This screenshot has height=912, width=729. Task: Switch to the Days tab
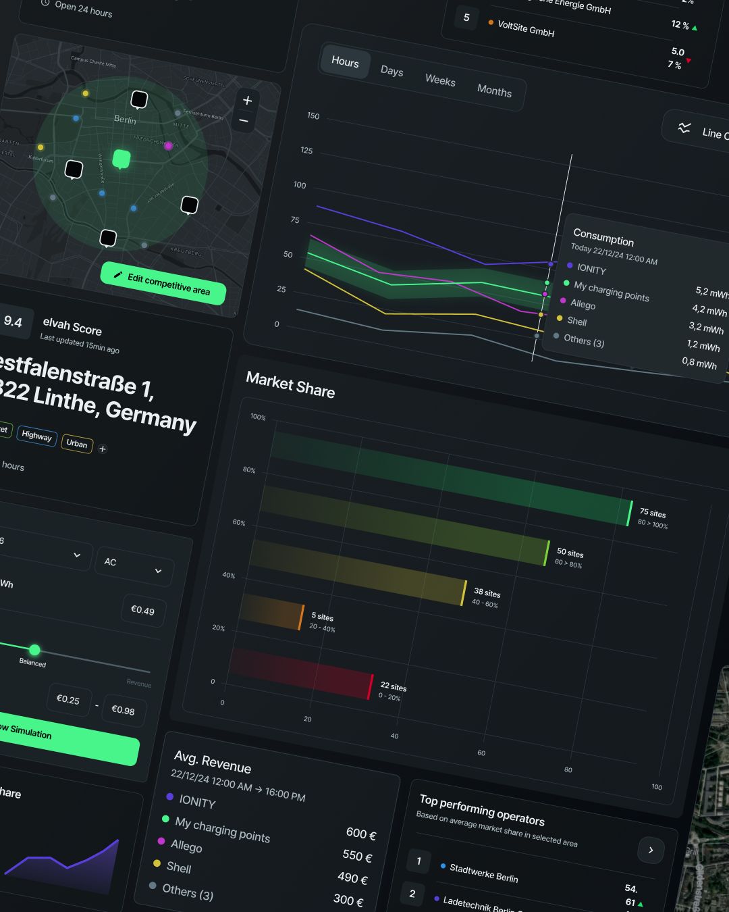pos(391,71)
